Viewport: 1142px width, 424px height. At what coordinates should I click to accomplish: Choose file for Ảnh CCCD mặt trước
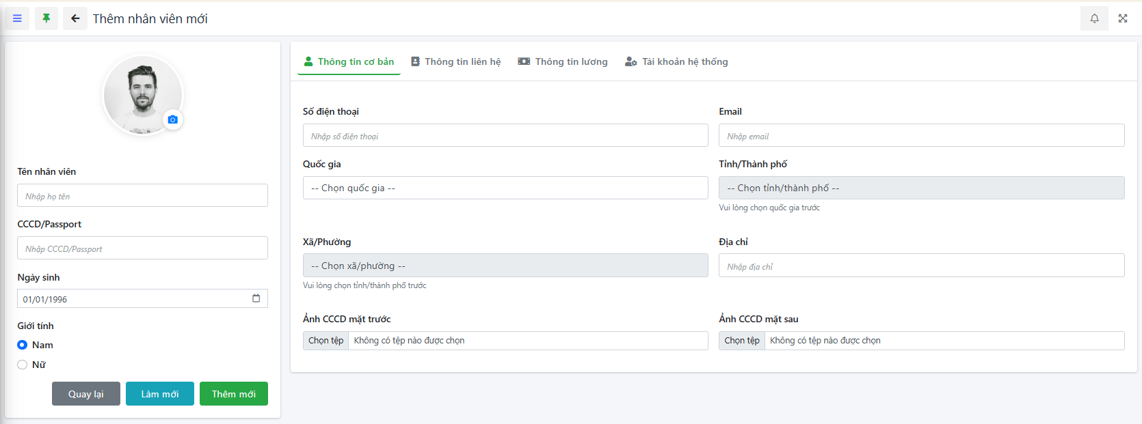(326, 341)
